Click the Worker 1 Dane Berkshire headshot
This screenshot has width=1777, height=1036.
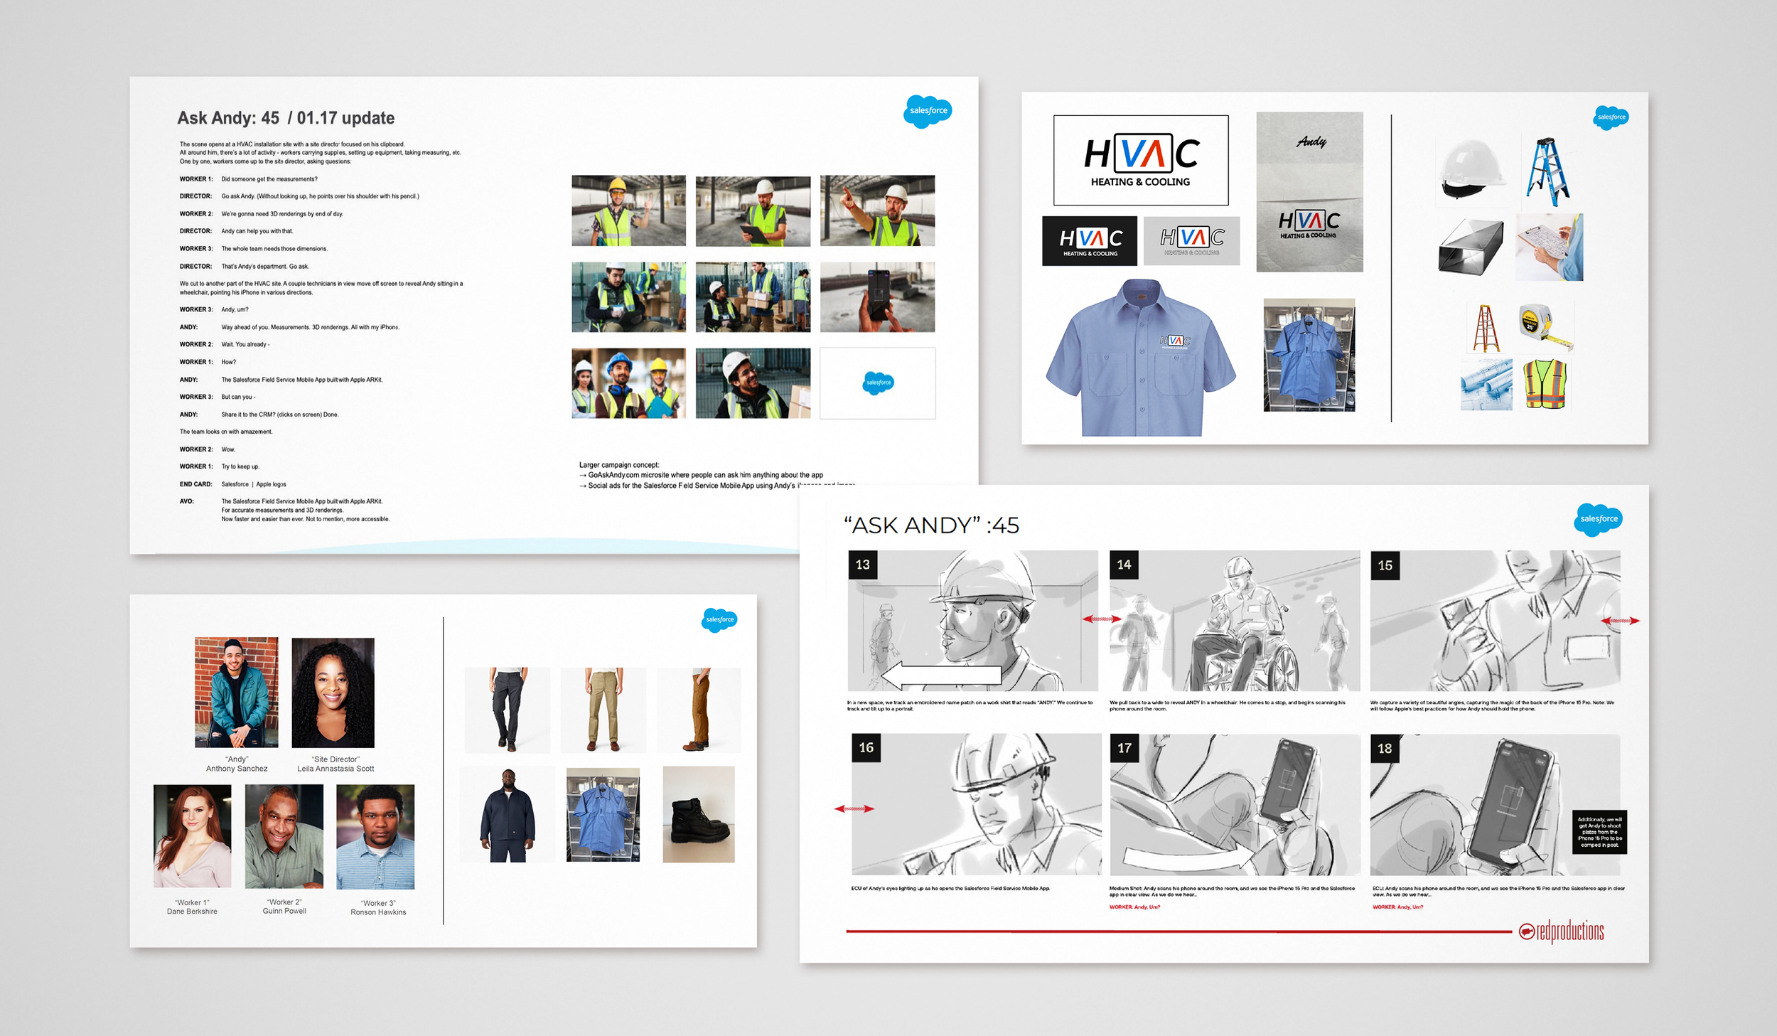(192, 836)
